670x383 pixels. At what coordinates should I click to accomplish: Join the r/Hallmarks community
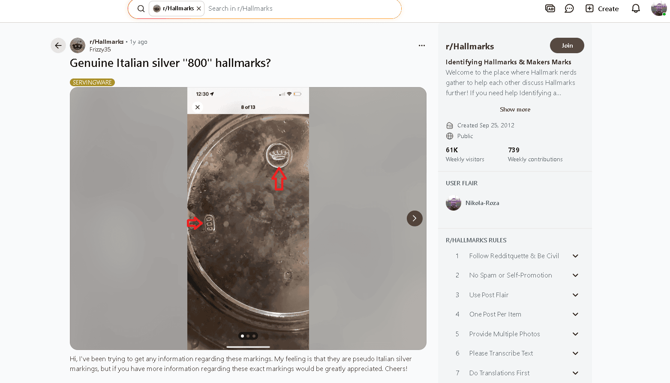pyautogui.click(x=567, y=45)
